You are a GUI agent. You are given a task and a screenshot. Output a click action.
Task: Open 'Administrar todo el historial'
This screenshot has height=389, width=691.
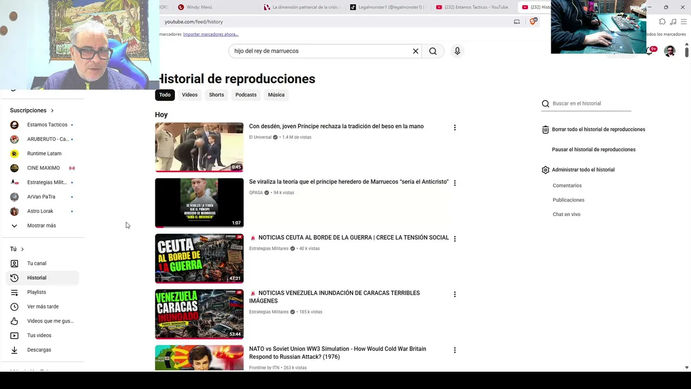(583, 170)
